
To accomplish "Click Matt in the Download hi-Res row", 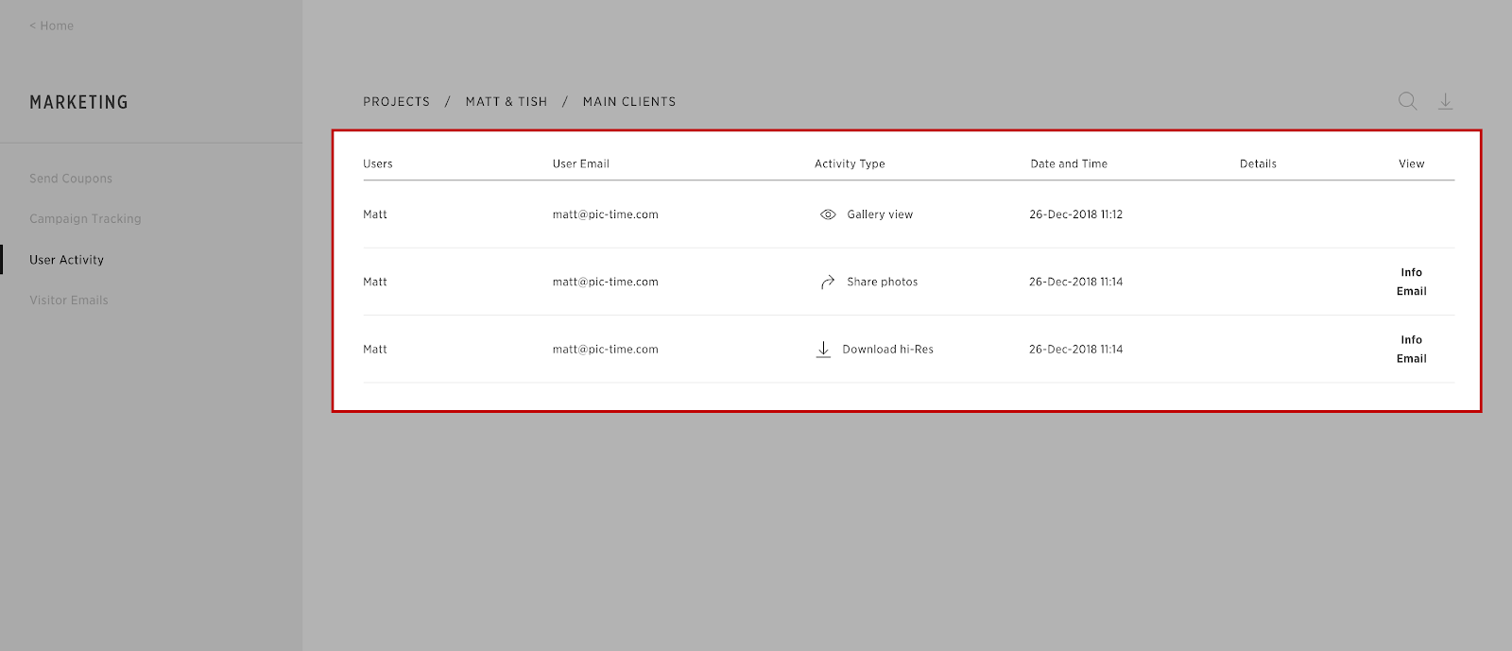I will 375,350.
